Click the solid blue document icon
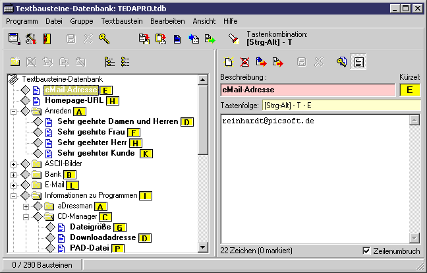Viewport: 427px width, 273px height. click(177, 39)
